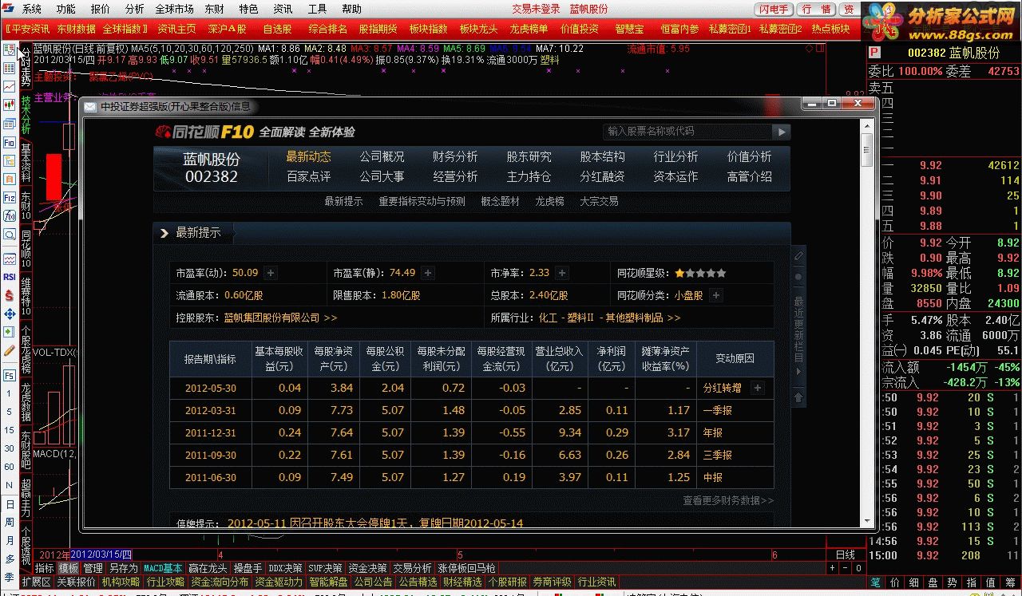Screen dimensions: 1022x596
Task: Click 日线 period label at chart bottom
Action: pyautogui.click(x=845, y=555)
